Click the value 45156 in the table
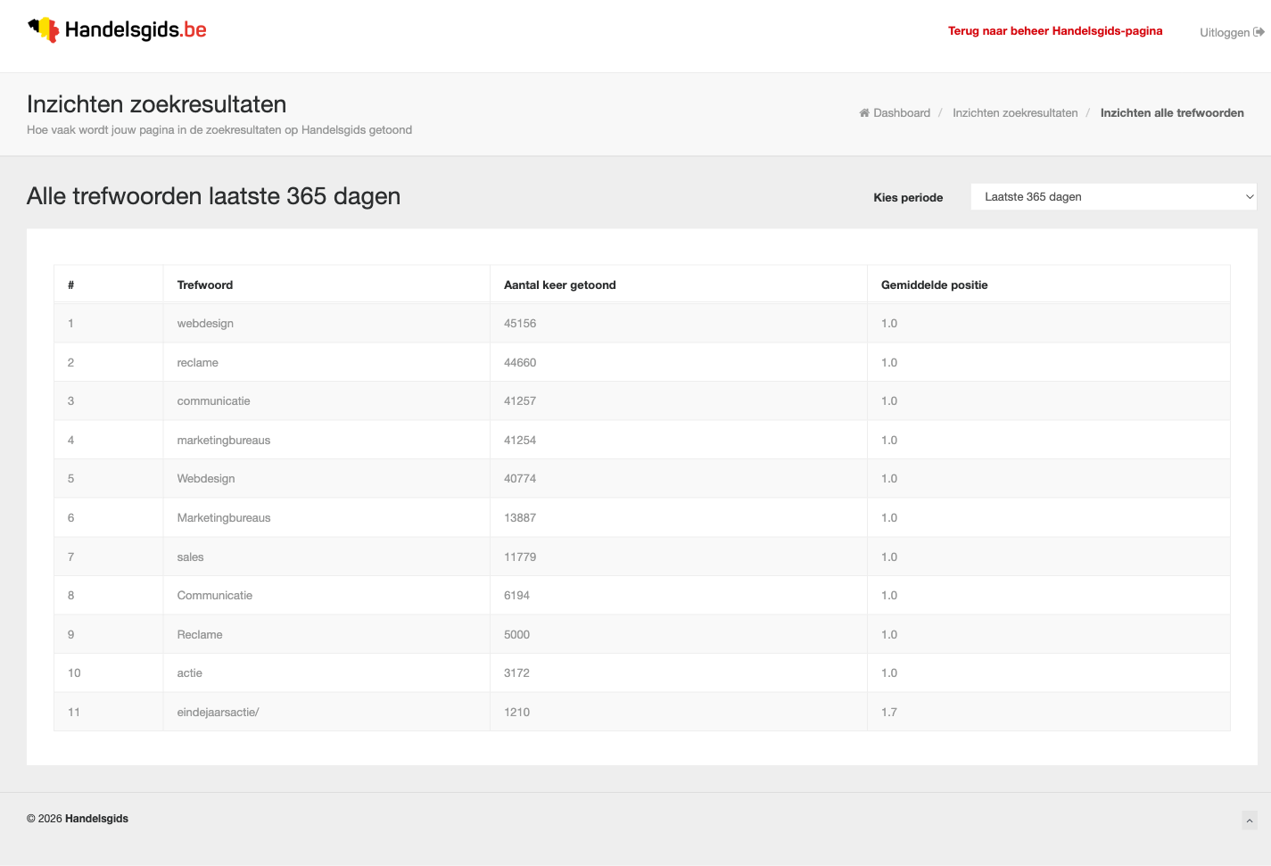This screenshot has width=1271, height=866. [x=520, y=324]
